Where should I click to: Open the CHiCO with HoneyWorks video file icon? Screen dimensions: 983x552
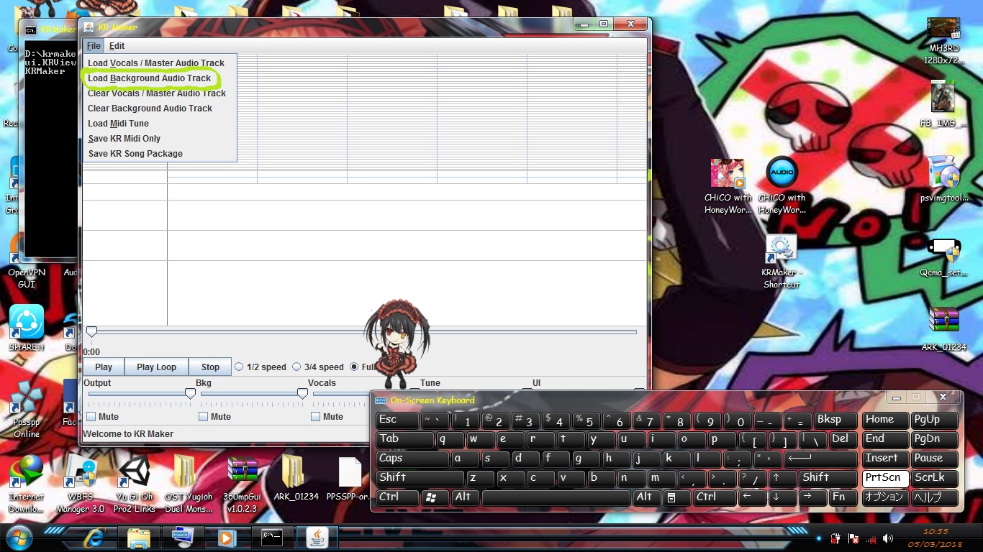(728, 187)
